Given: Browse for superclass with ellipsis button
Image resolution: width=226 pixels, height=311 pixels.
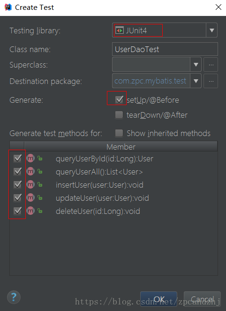Looking at the screenshot, I should [211, 64].
